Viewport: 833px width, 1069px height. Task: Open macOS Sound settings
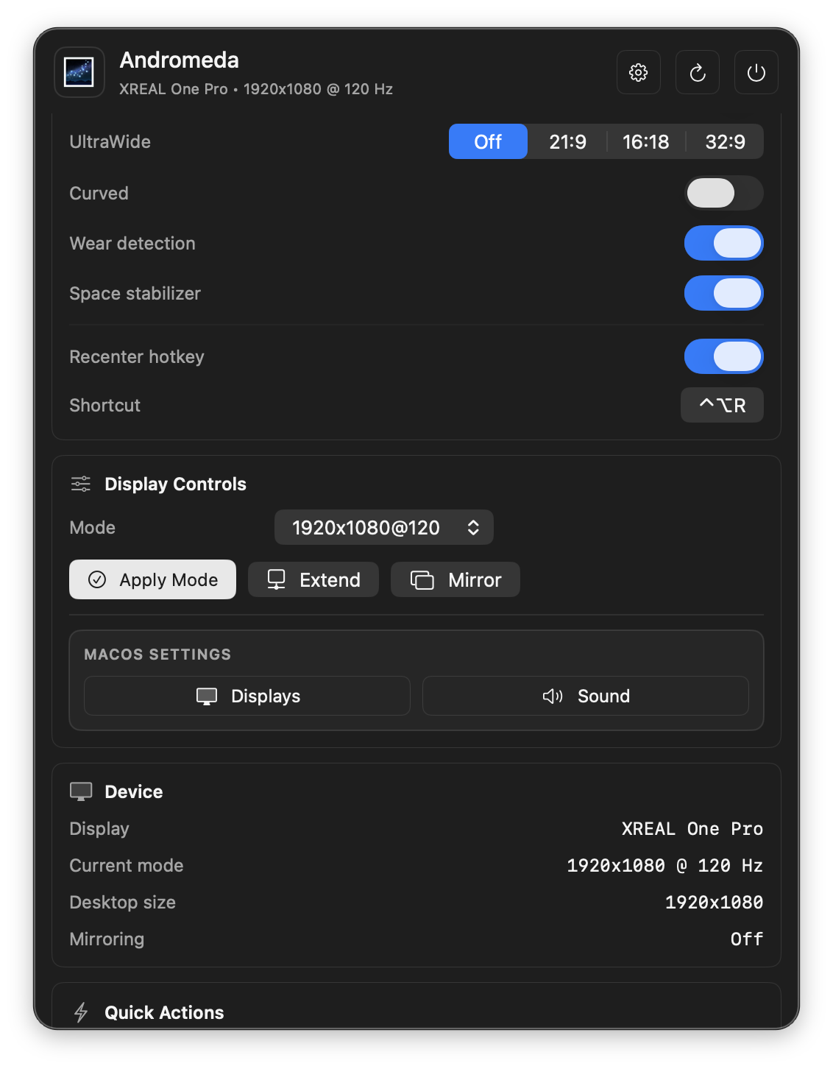click(586, 696)
